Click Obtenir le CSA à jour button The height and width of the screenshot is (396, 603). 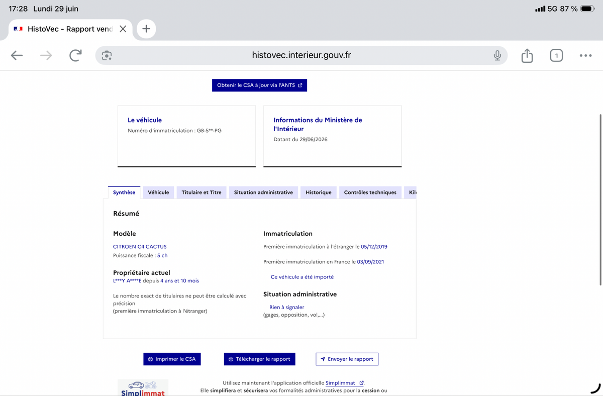259,85
